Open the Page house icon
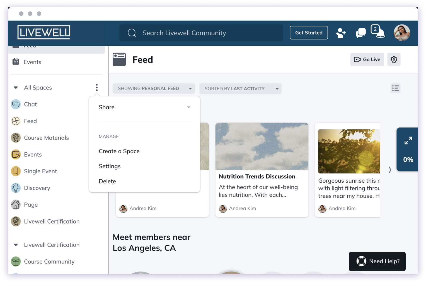 pyautogui.click(x=16, y=205)
